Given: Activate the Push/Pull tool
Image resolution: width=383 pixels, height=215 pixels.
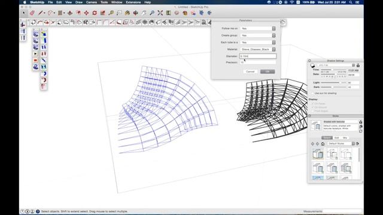Looking at the screenshot, I should [70, 13].
